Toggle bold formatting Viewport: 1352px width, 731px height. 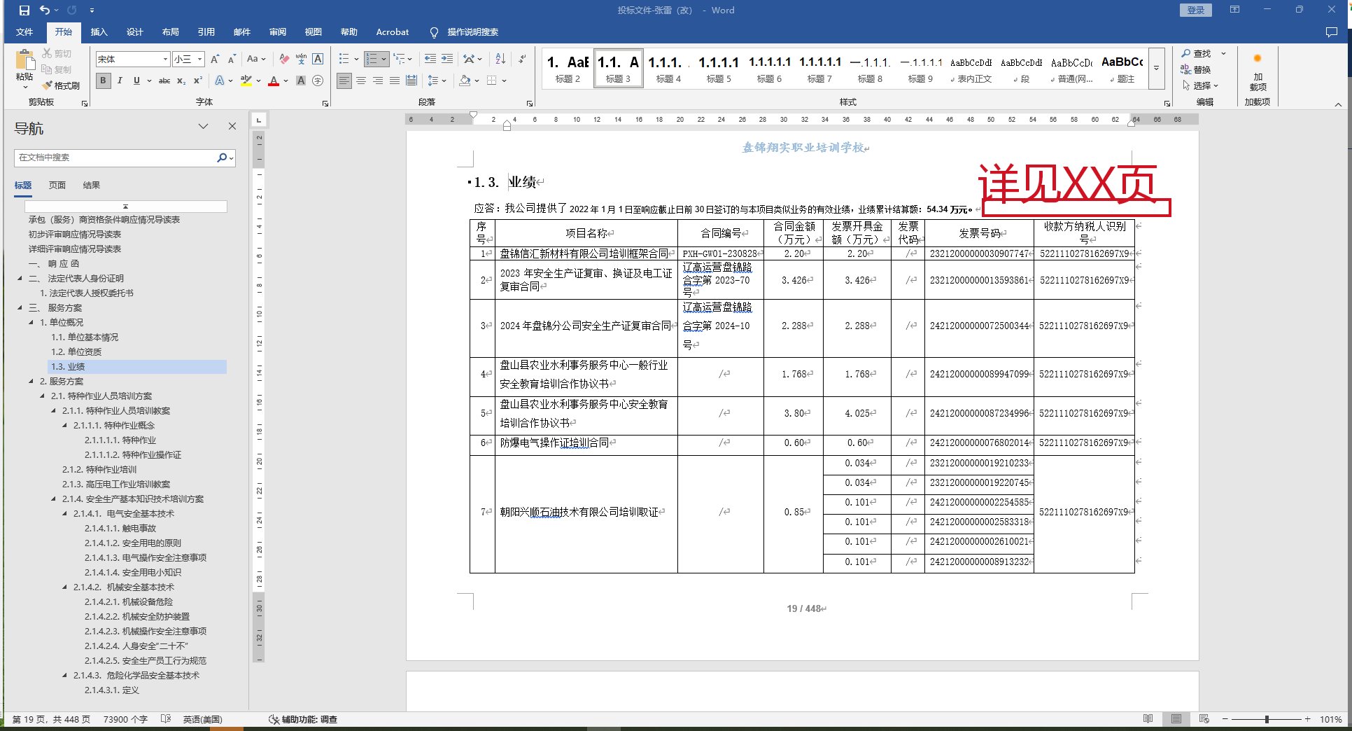pyautogui.click(x=104, y=81)
